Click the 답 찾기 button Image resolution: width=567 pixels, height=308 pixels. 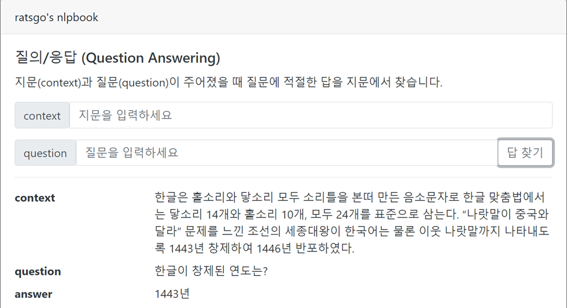tap(525, 152)
